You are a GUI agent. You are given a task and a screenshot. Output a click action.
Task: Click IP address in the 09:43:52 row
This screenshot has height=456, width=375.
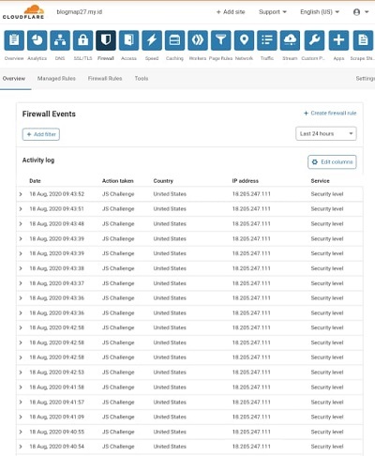point(251,194)
